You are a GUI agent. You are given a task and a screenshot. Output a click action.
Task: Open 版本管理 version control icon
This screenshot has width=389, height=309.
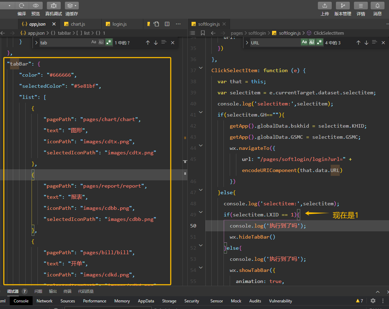tap(343, 6)
